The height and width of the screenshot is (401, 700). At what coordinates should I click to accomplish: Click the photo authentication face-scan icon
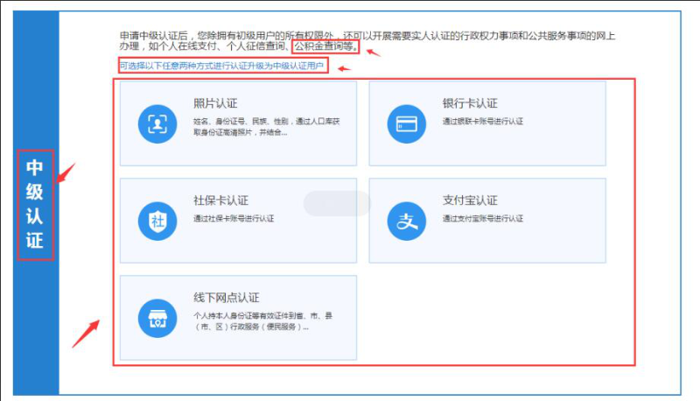pyautogui.click(x=157, y=123)
